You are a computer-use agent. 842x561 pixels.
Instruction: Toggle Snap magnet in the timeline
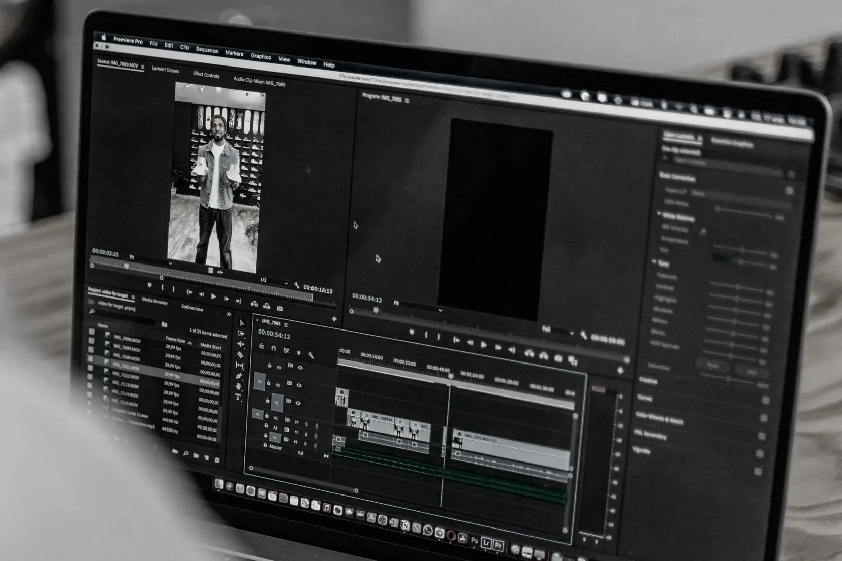coord(273,349)
